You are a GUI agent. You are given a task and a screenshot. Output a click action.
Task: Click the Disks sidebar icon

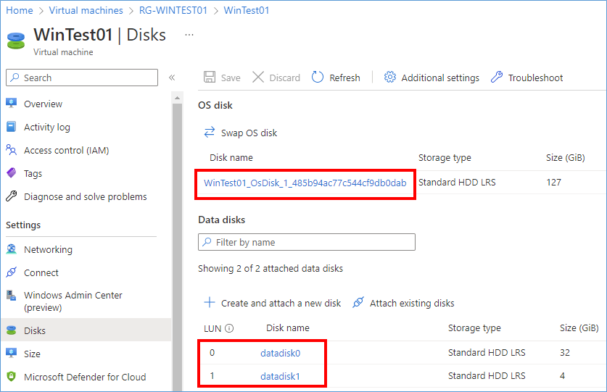point(11,330)
